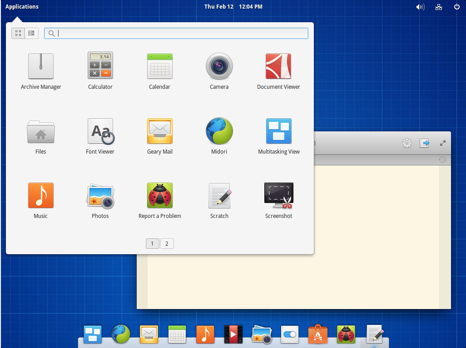
Task: Click the Applications menu in top panel
Action: coord(22,6)
